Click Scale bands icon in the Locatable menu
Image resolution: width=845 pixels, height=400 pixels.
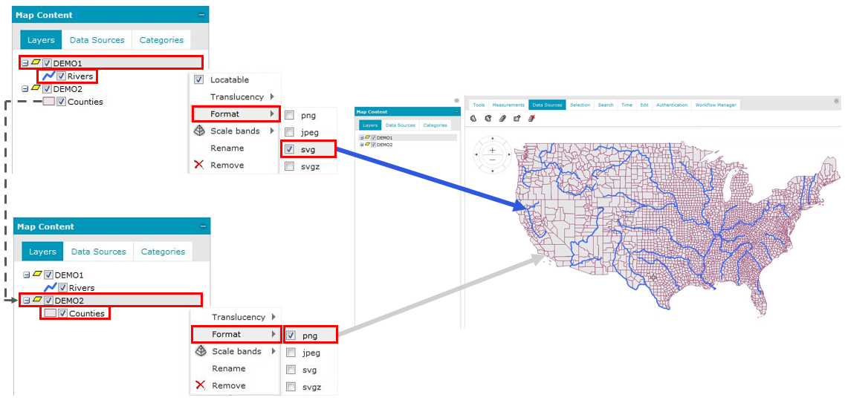[198, 131]
